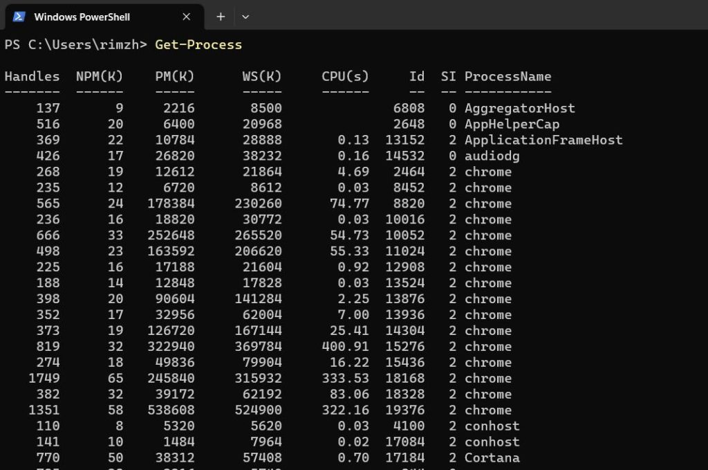Click the ProcessName column header
Viewport: 708px width, 470px height.
coord(507,76)
